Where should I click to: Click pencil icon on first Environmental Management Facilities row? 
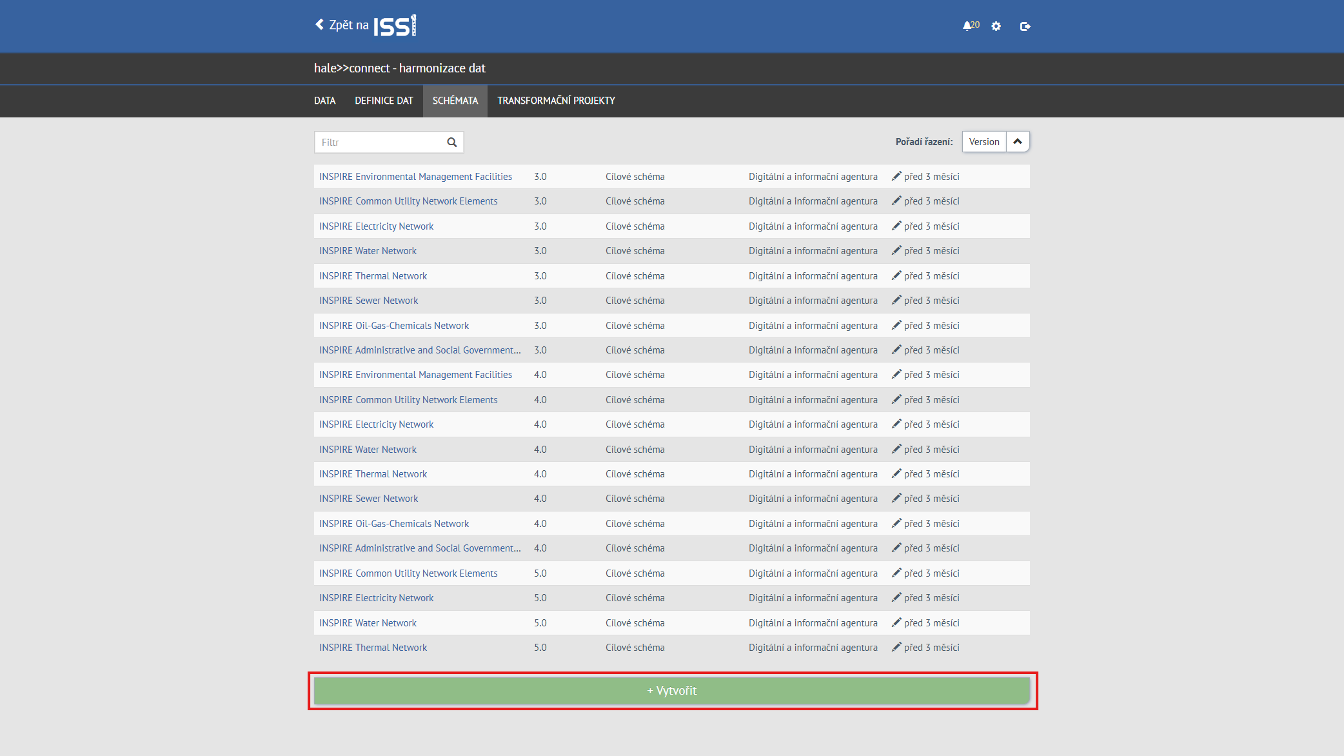896,176
